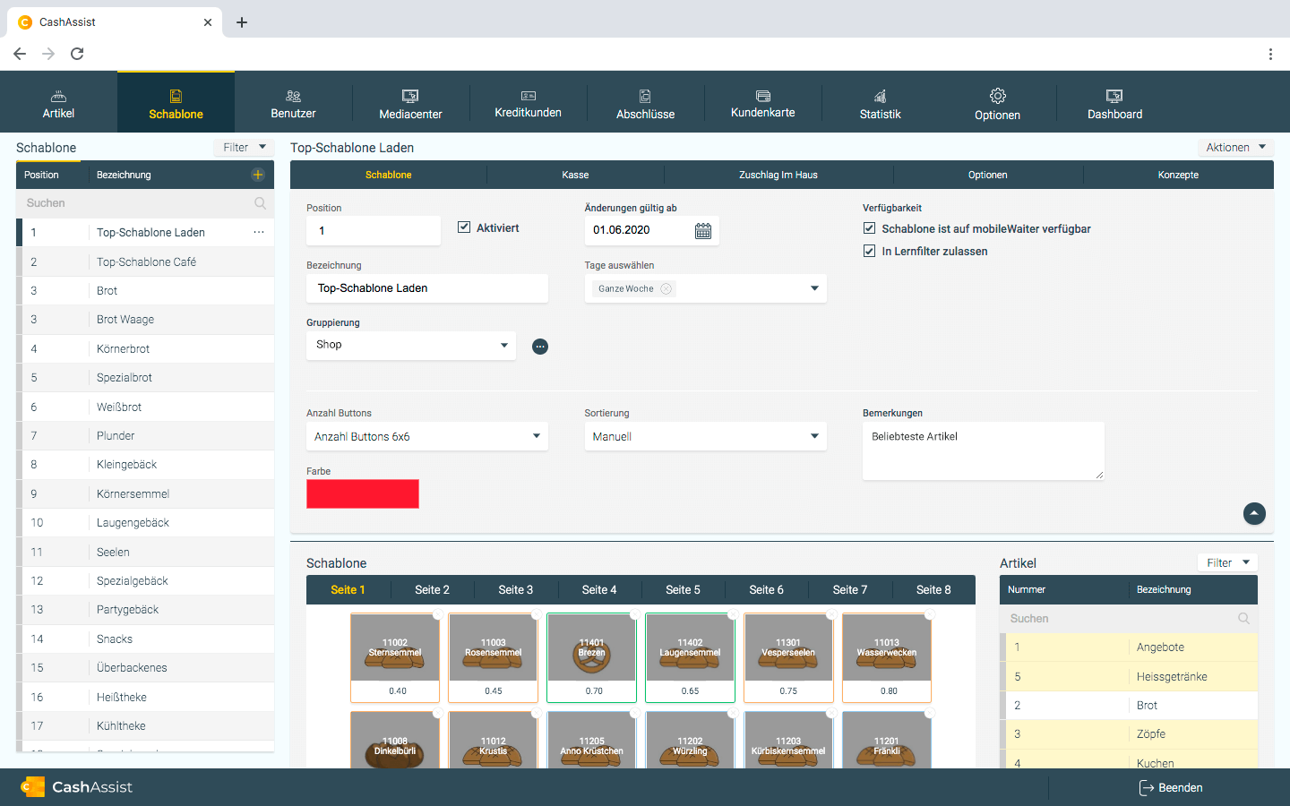Click the Beenden button

1171,788
